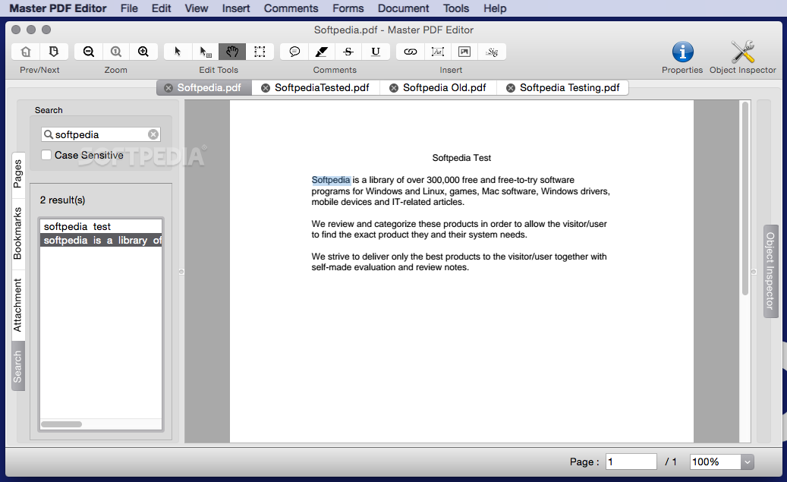Open the Properties info panel
The image size is (787, 482).
[x=682, y=52]
